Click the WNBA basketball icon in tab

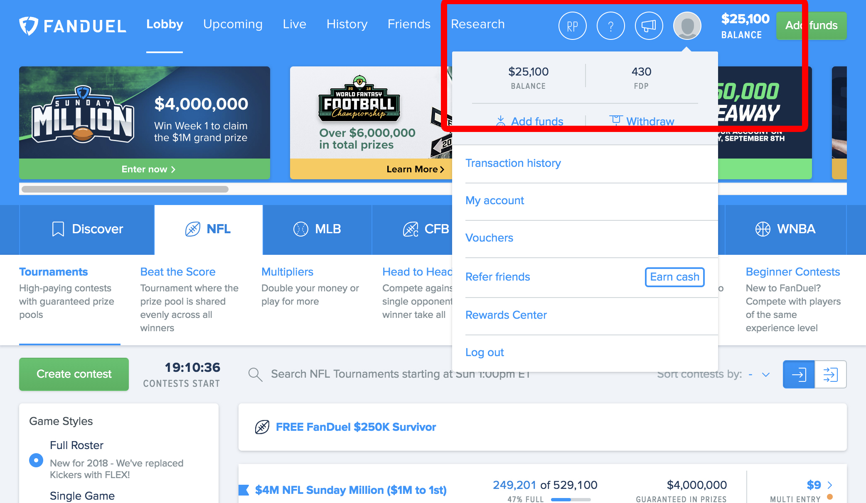click(763, 229)
